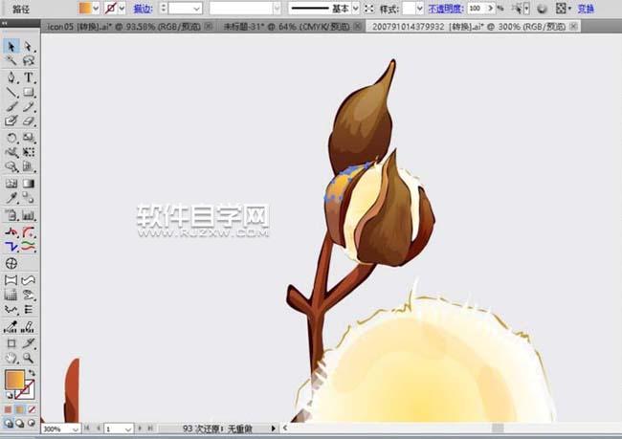
Task: Click the swap fill and stroke arrow
Action: [32, 373]
